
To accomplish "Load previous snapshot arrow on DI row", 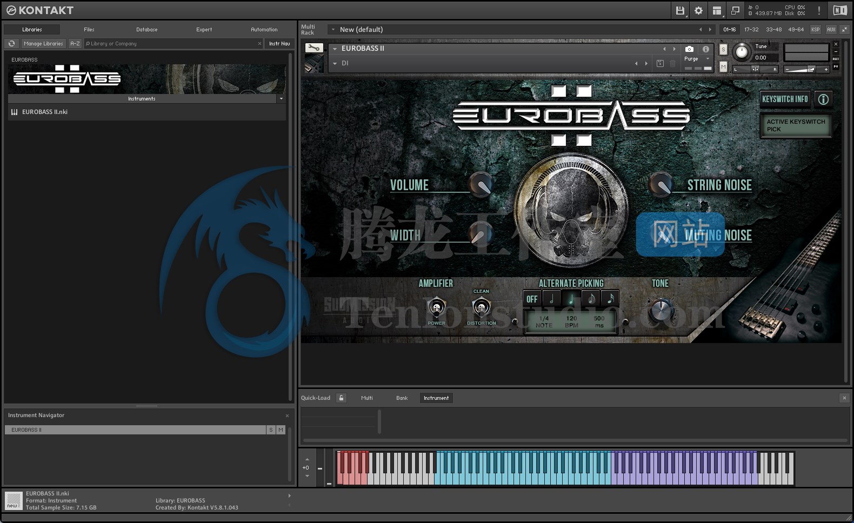I will pos(636,64).
